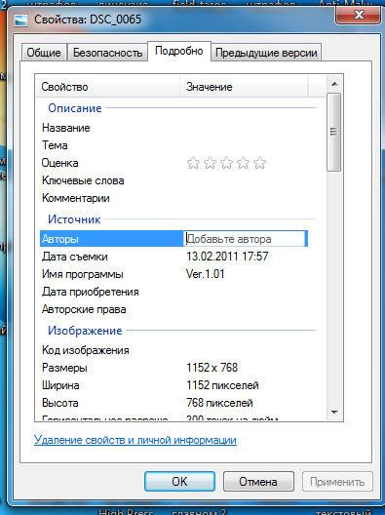Click the Добавьте автора input field

pos(246,239)
